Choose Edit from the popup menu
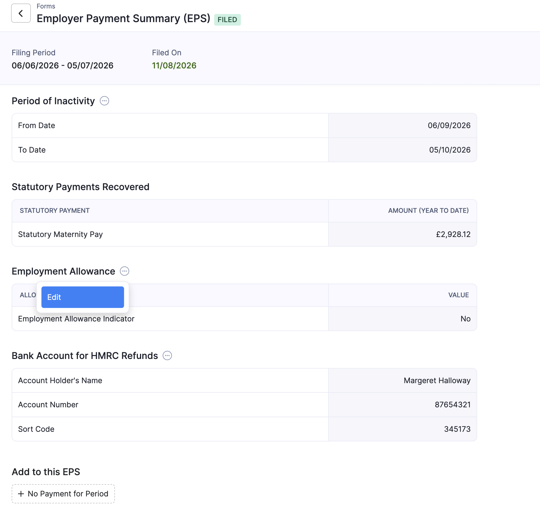The image size is (540, 513). [x=83, y=297]
